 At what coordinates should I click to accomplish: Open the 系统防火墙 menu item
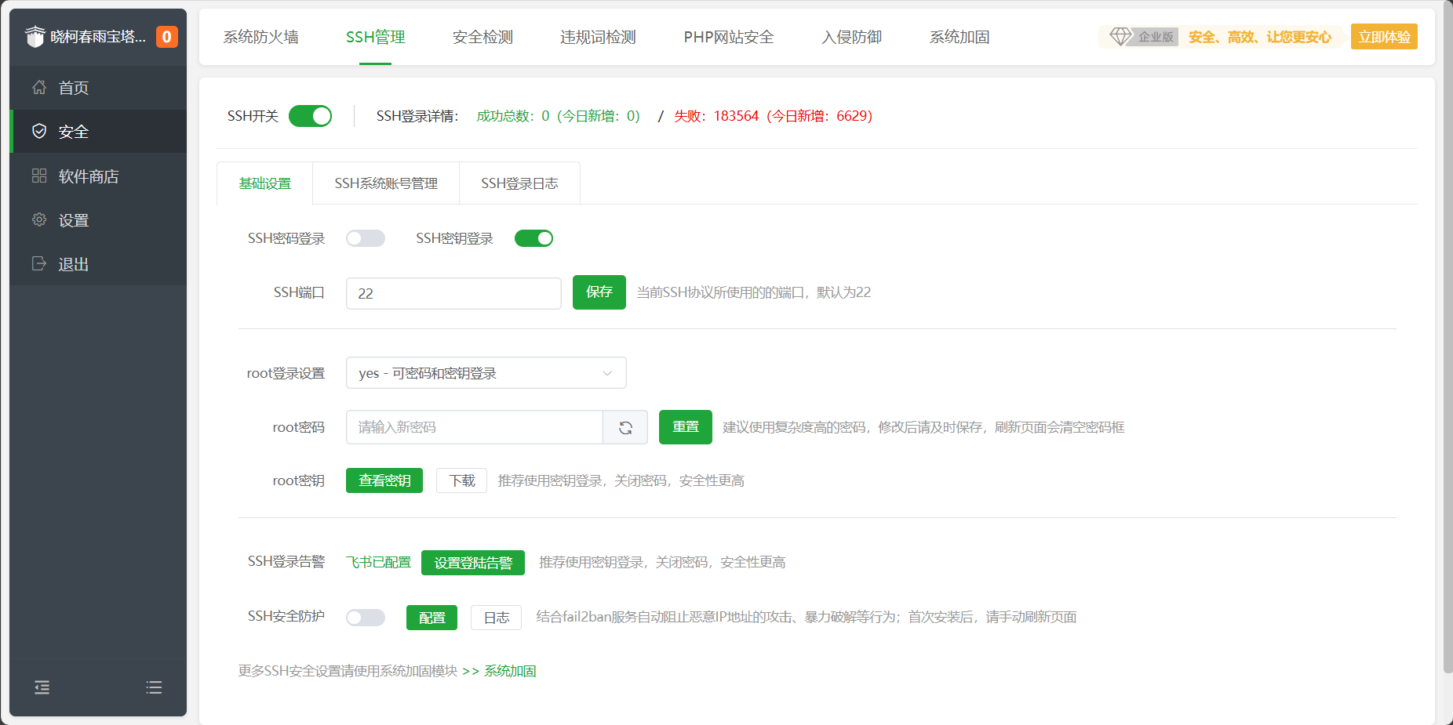click(260, 37)
